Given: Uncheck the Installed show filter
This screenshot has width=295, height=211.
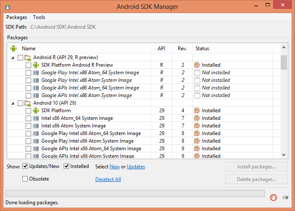Looking at the screenshot, I should (66, 166).
